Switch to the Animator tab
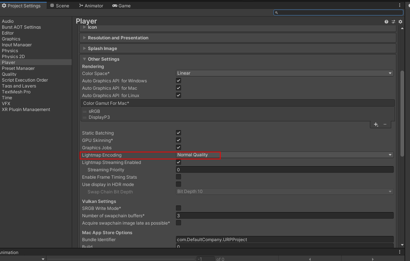Screen dimensions: 410x261 pyautogui.click(x=91, y=6)
